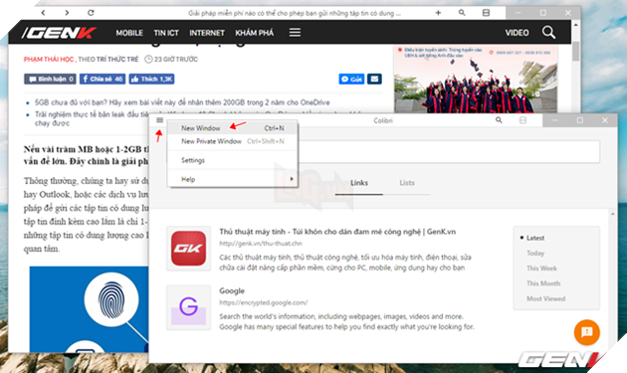
Task: Go back in the GenK browser window
Action: (43, 13)
